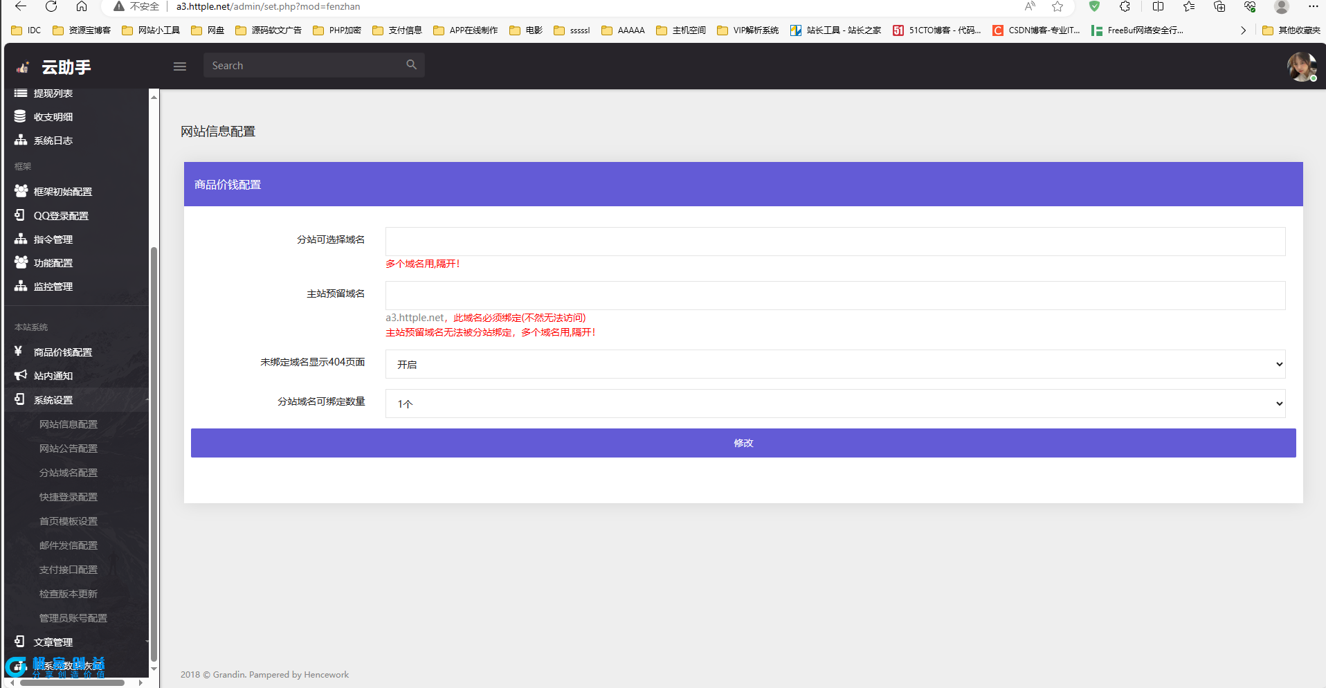The width and height of the screenshot is (1326, 688).
Task: Open 商品价钱配置 in the sidebar
Action: (x=62, y=352)
